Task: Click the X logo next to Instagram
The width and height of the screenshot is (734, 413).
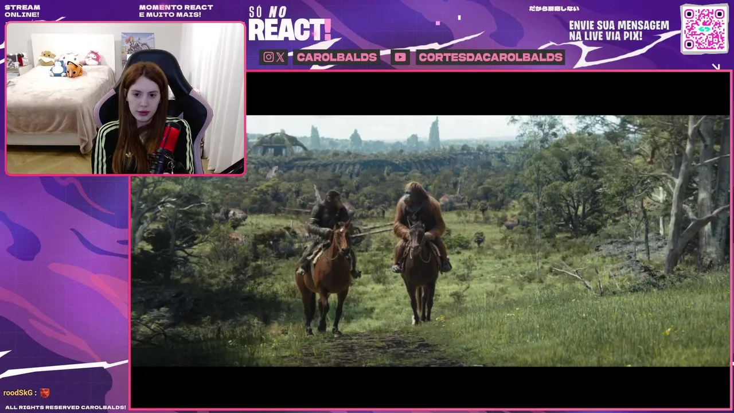Action: 280,57
